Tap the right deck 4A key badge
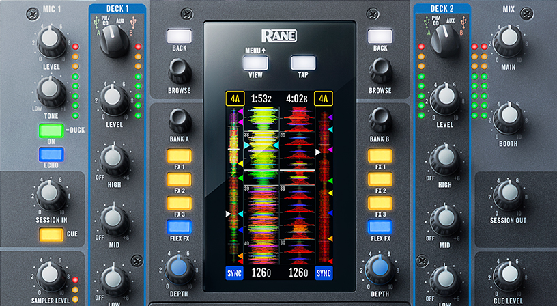 click(324, 98)
